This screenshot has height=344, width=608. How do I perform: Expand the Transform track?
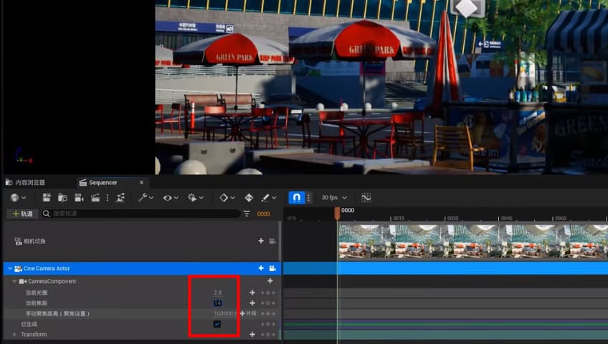[x=16, y=335]
